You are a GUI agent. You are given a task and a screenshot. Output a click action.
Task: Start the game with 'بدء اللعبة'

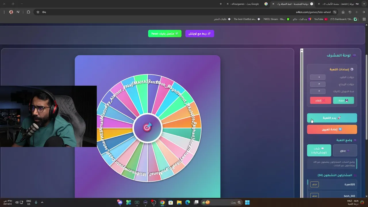332,118
